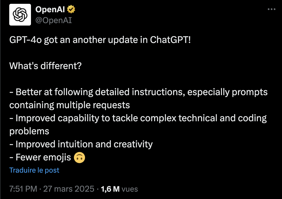Click the word vues next to view count
This screenshot has height=199, width=282.
pyautogui.click(x=130, y=189)
